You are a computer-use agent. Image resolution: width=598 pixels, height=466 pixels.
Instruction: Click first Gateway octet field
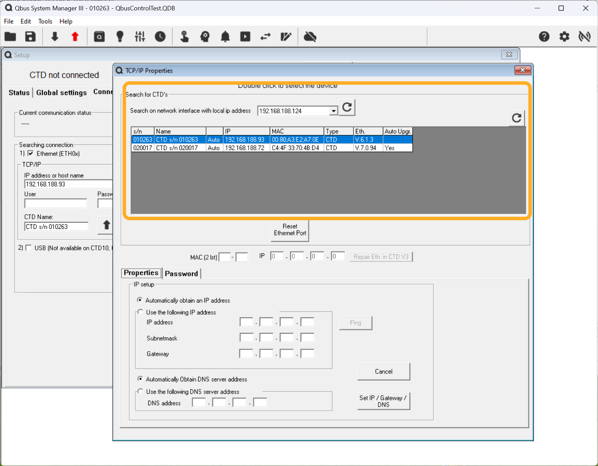click(246, 353)
